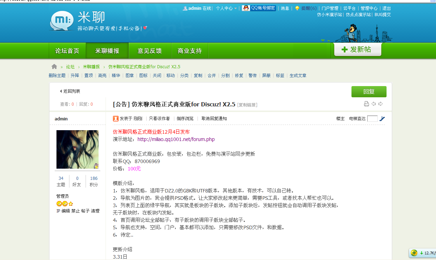Screen dimensions: 436x260
Task: Click 屏蔽 to shield the post
Action: click(x=267, y=76)
